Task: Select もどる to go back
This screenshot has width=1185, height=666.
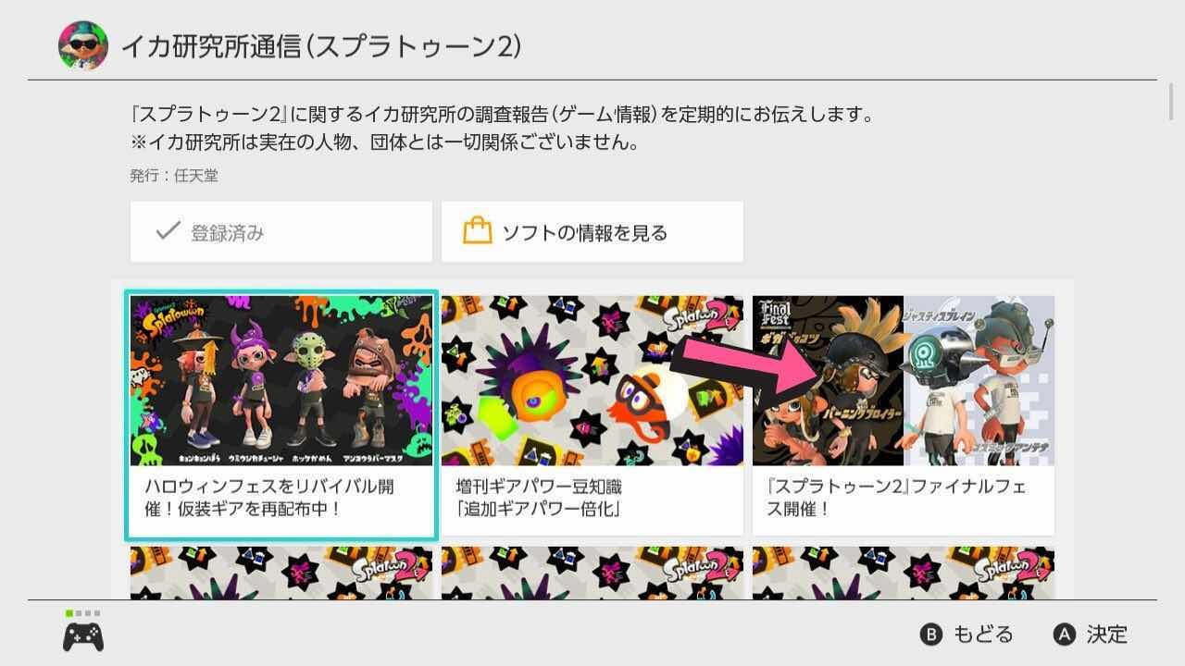Action: 967,635
